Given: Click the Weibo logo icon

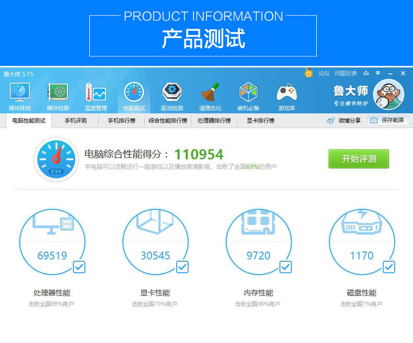Looking at the screenshot, I should coord(331,120).
